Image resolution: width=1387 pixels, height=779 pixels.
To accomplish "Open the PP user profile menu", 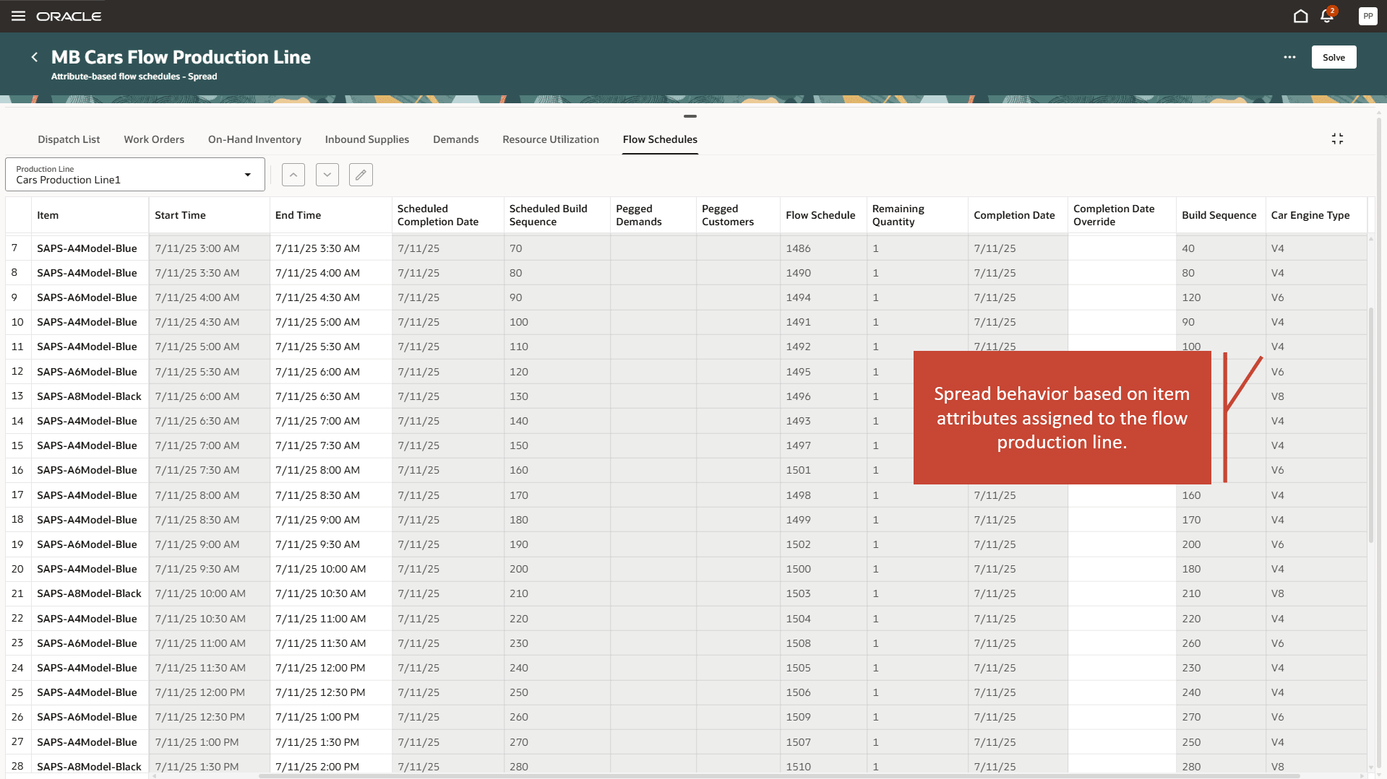I will [x=1367, y=16].
